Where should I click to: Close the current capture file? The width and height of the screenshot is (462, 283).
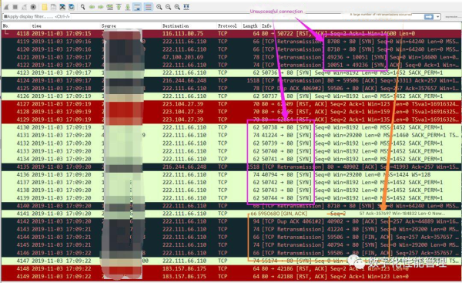[x=62, y=7]
